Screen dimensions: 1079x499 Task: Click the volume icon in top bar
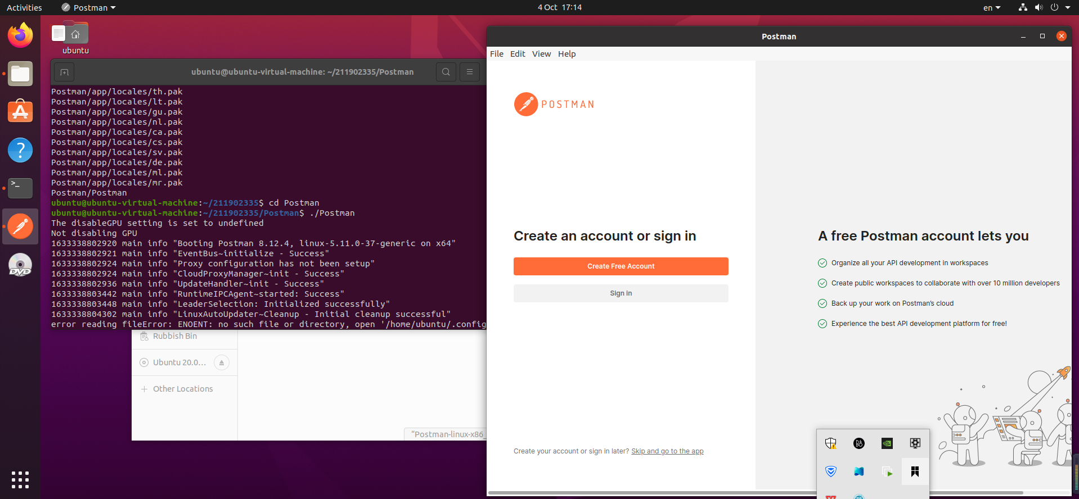pos(1038,7)
